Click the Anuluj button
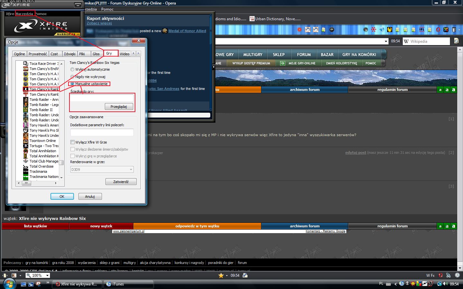The height and width of the screenshot is (289, 463). pyautogui.click(x=90, y=197)
